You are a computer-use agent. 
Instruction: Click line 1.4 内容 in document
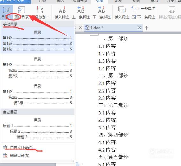(x=107, y=68)
